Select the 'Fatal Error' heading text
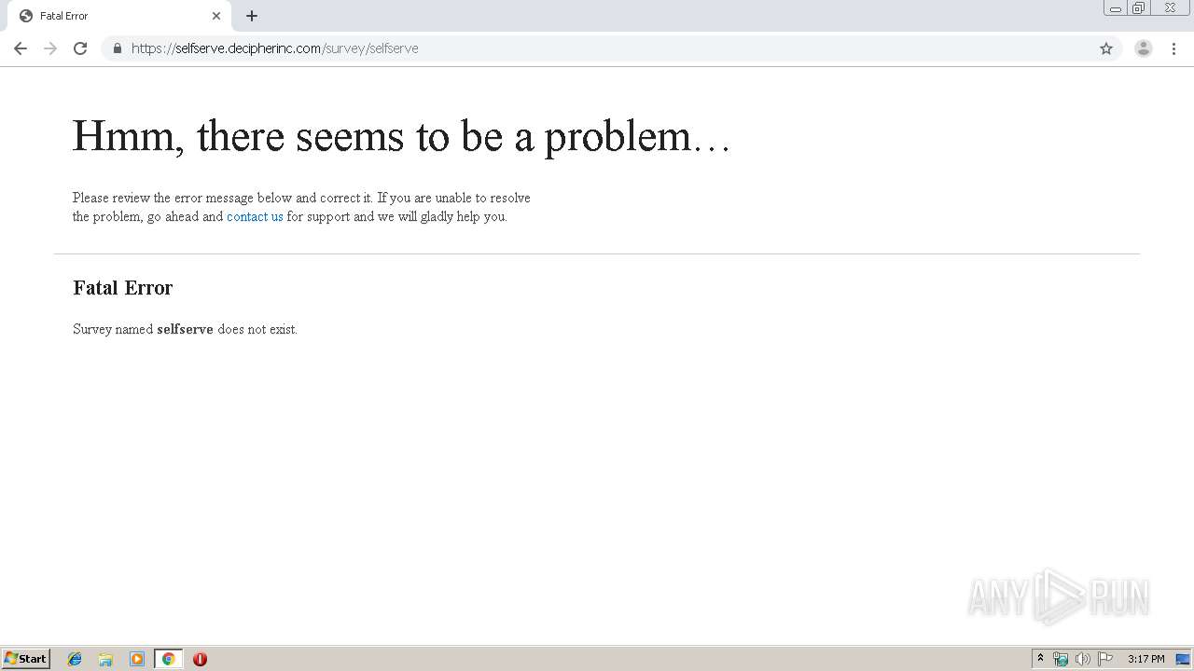The height and width of the screenshot is (671, 1194). [123, 288]
